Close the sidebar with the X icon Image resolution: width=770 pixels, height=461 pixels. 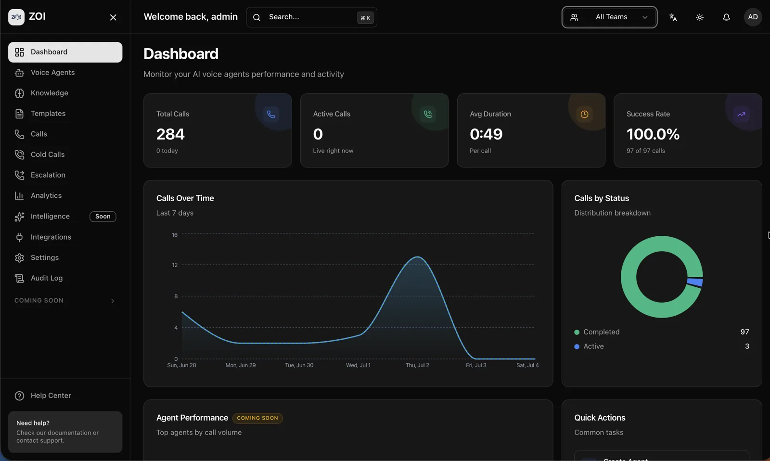[x=113, y=17]
